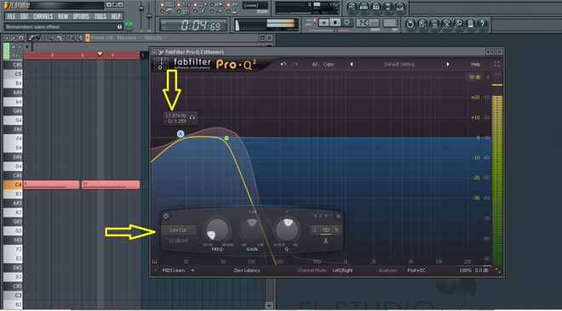The width and height of the screenshot is (562, 311).
Task: Open the browser view icon
Action: (387, 7)
